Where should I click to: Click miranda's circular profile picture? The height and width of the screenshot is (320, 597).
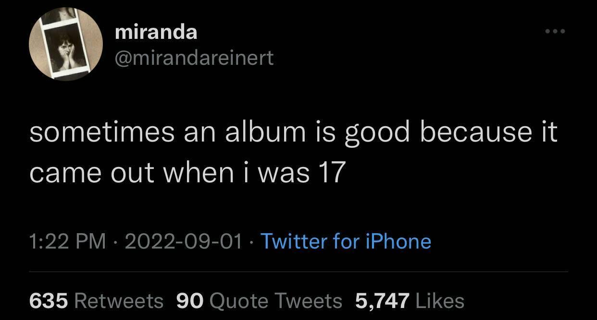66,44
